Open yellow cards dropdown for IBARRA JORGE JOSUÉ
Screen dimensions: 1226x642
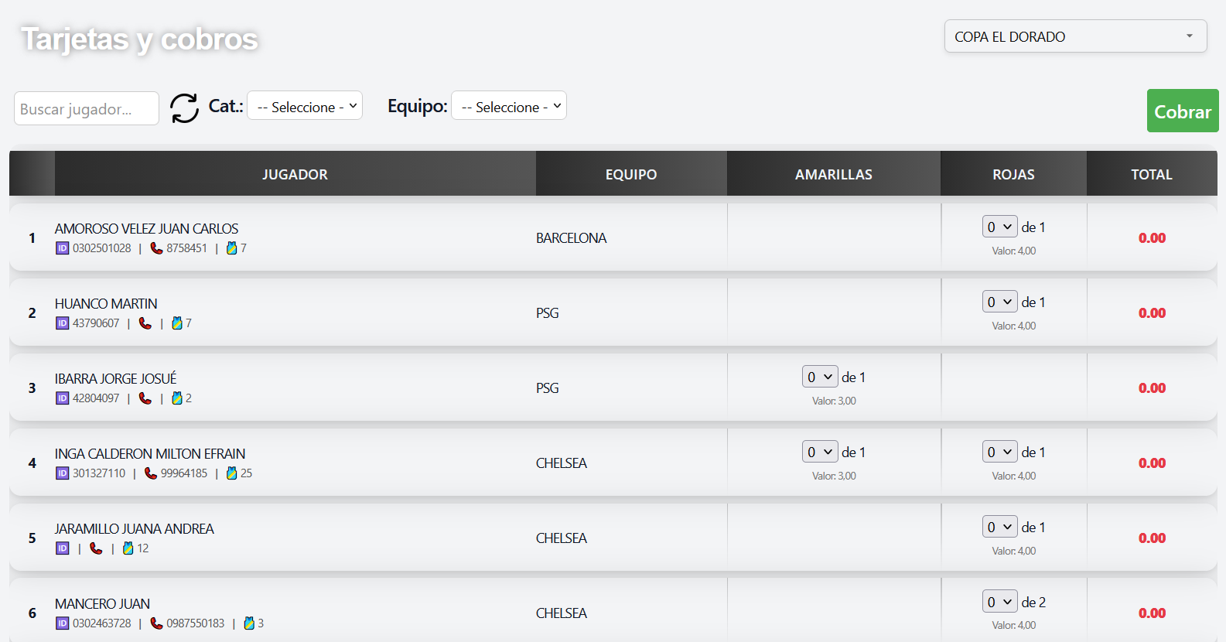click(x=820, y=377)
